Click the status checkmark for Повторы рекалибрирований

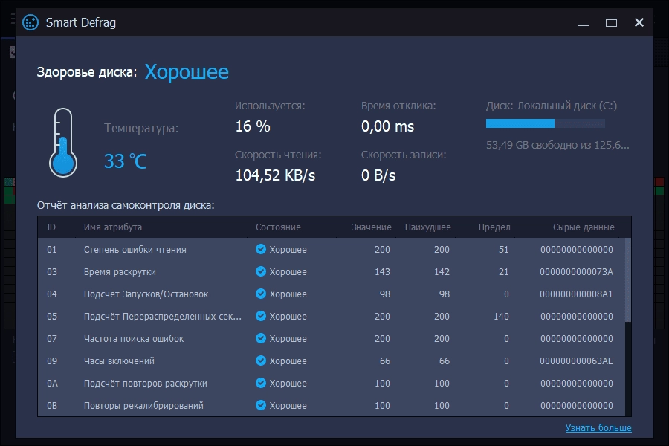(x=261, y=405)
